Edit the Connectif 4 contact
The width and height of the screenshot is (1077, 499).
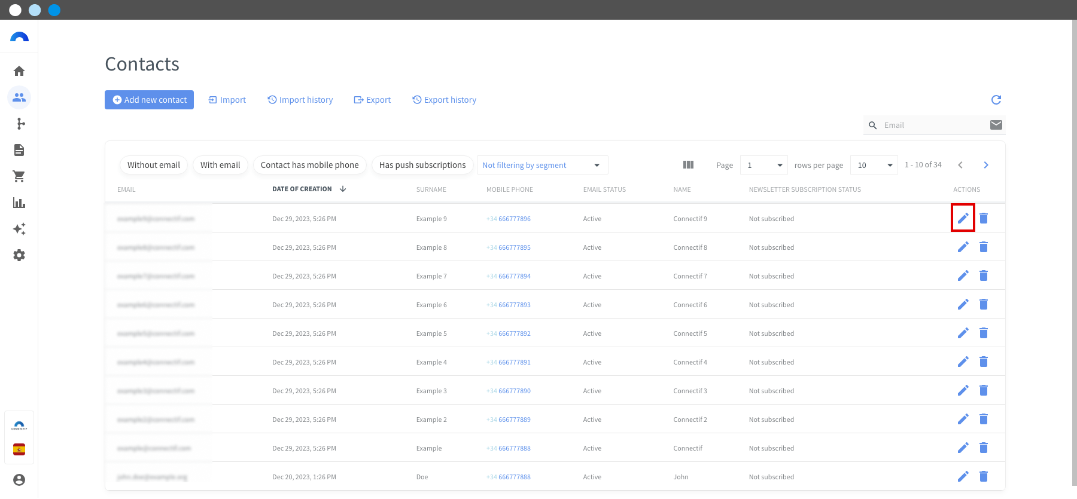(963, 362)
